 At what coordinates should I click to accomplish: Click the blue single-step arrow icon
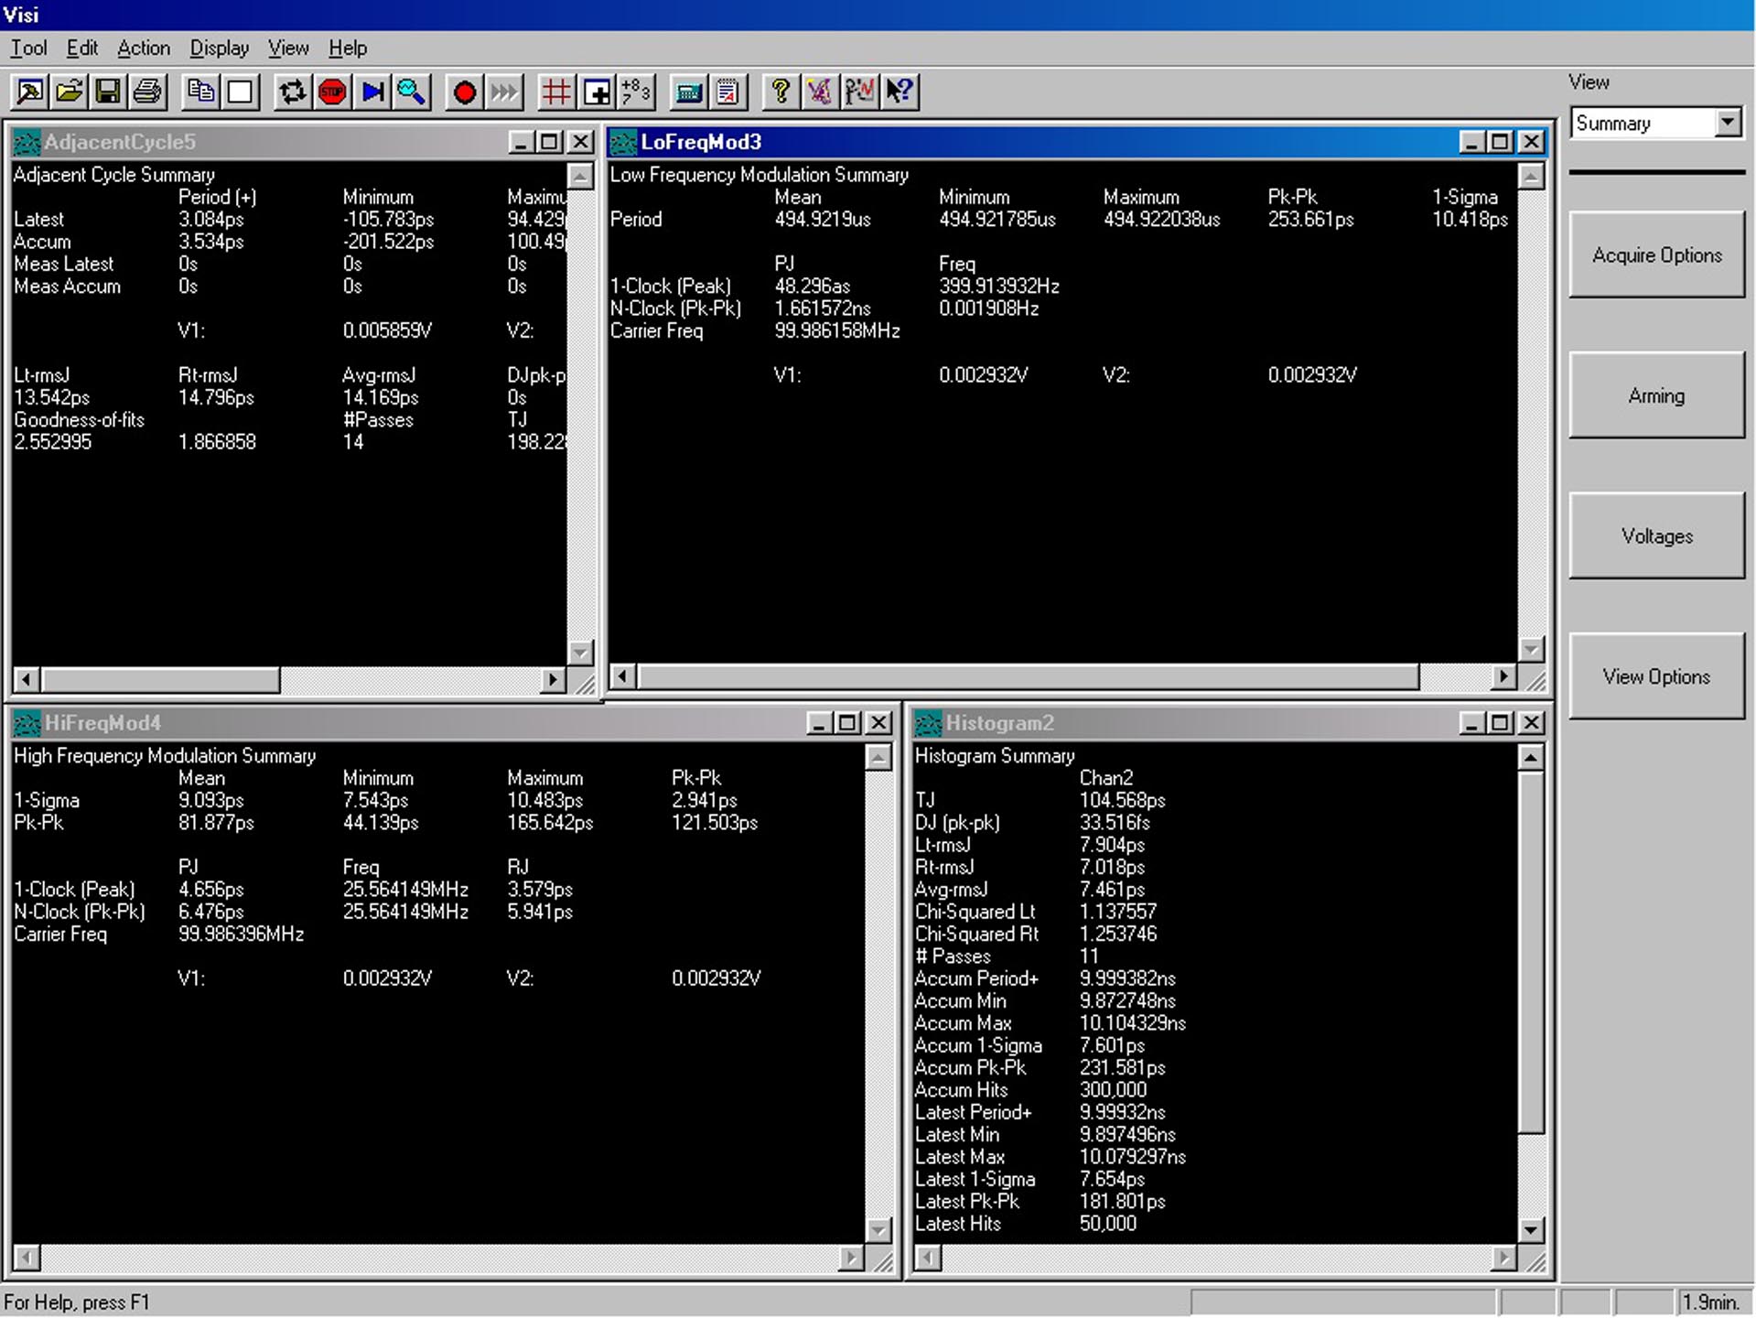click(372, 92)
